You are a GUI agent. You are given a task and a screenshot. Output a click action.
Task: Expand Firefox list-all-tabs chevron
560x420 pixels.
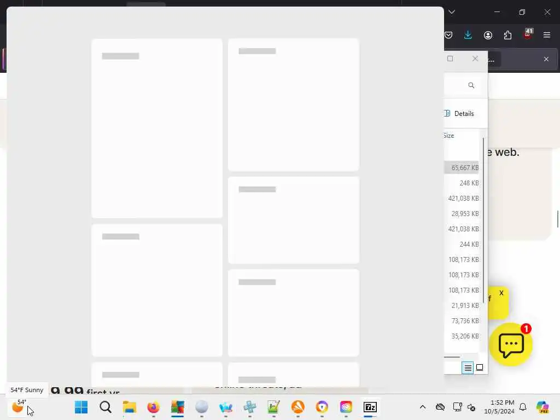452,12
